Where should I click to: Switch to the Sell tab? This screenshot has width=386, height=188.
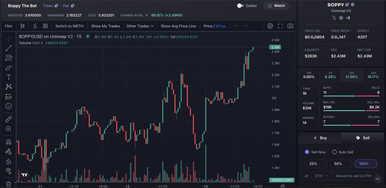click(363, 138)
